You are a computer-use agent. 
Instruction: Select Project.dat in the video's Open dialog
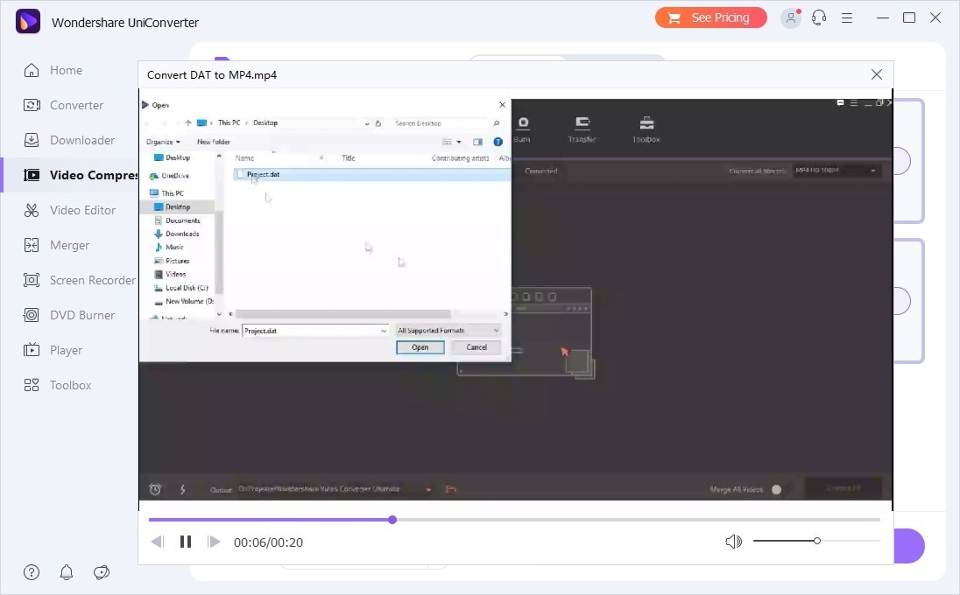click(371, 175)
